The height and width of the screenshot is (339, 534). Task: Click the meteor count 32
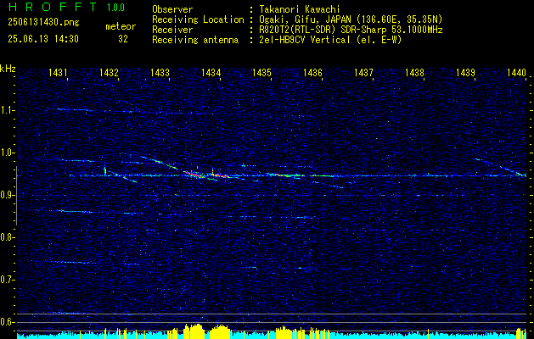click(x=123, y=39)
